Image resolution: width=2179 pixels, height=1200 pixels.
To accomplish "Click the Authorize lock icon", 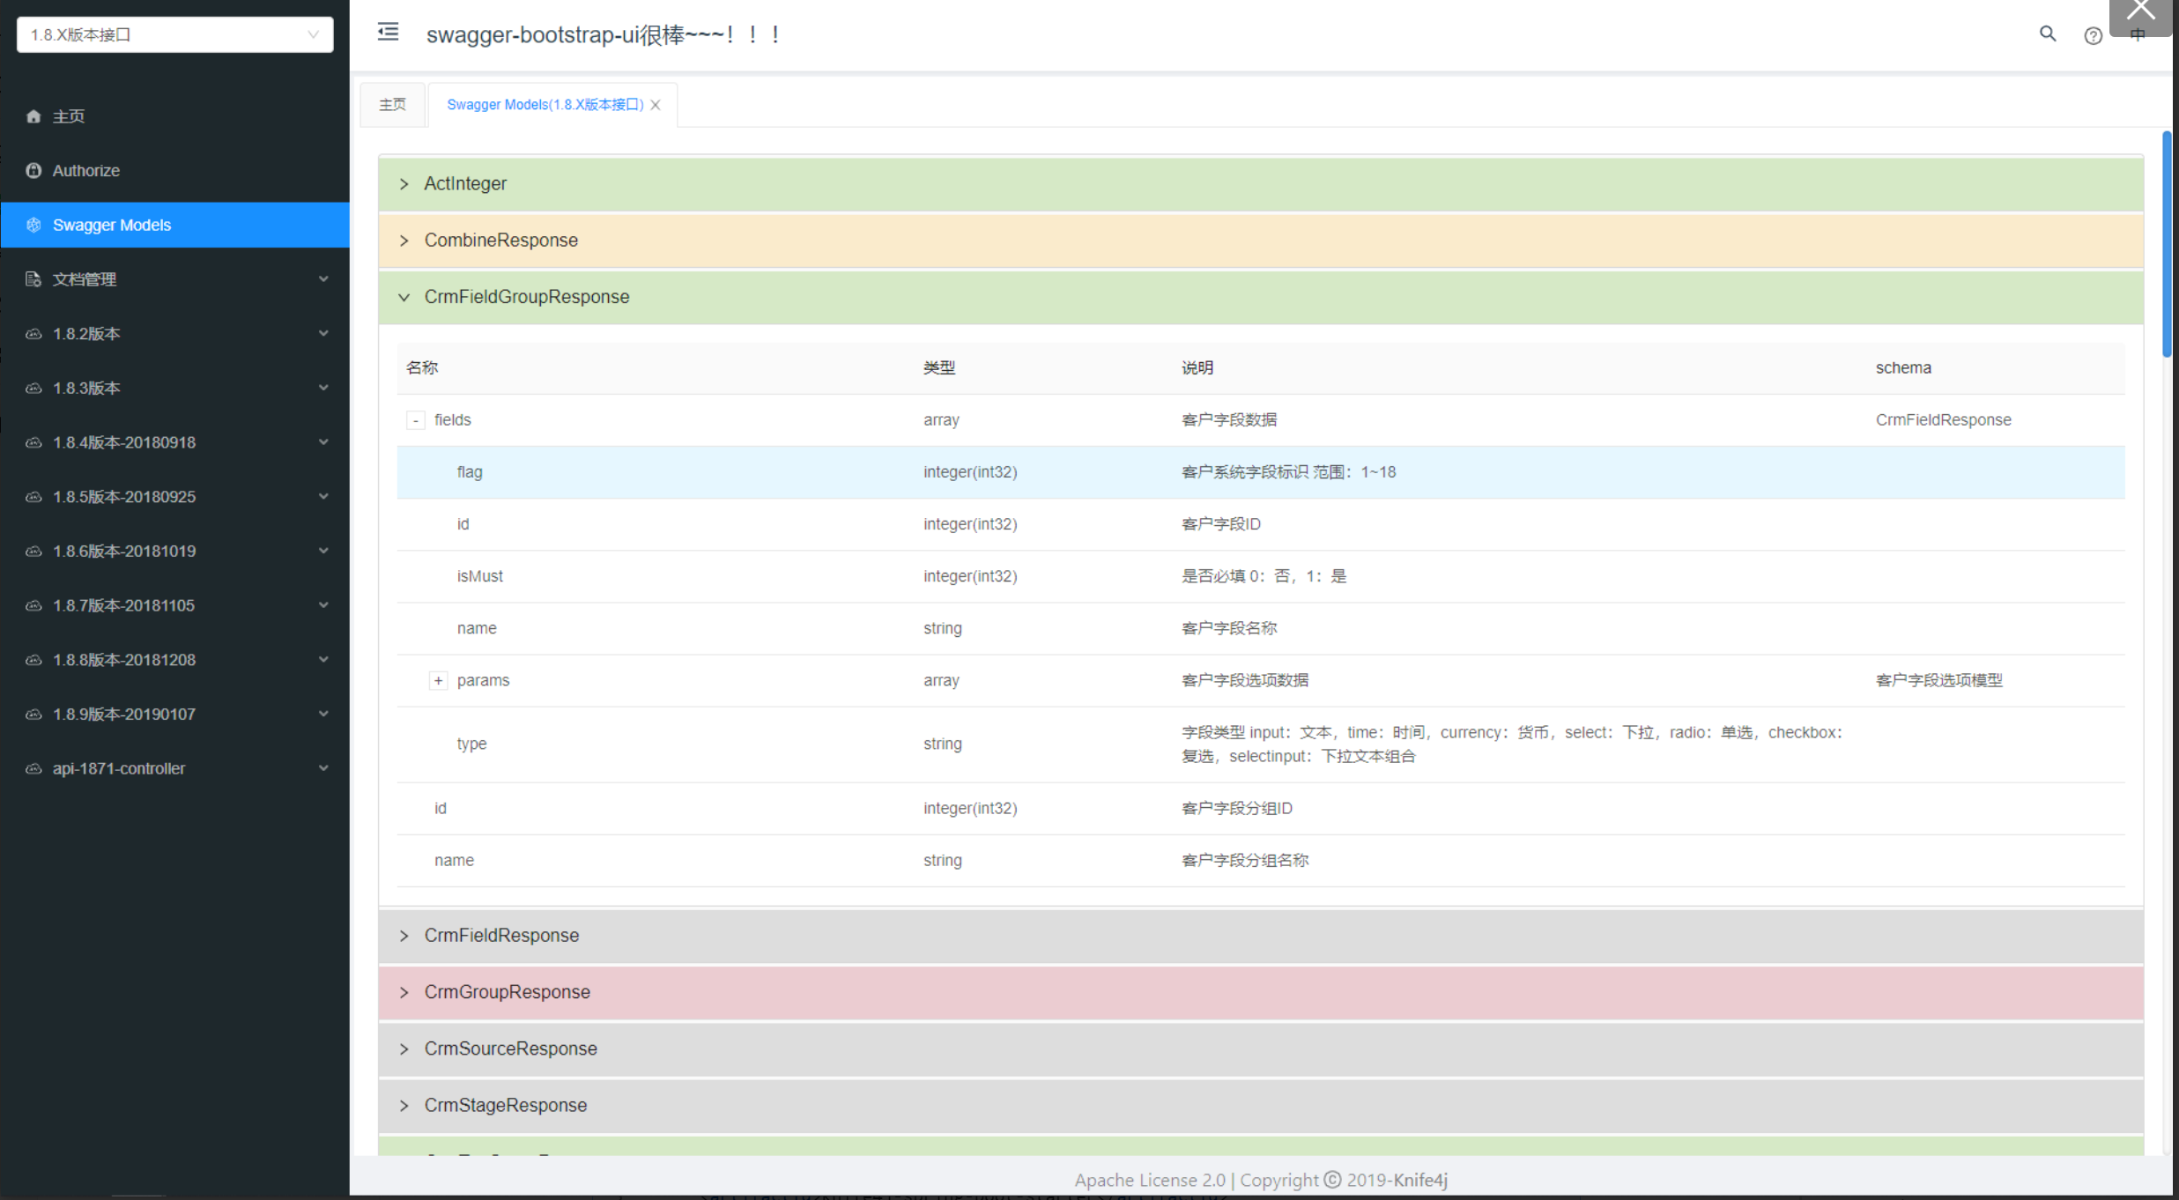I will 33,170.
